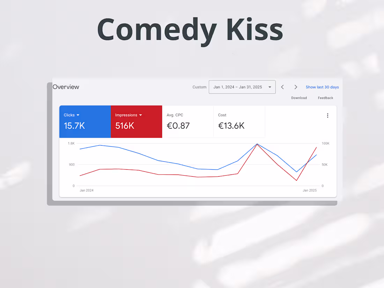The width and height of the screenshot is (384, 288).
Task: Click the 15.7K clicks value
Action: coord(74,126)
